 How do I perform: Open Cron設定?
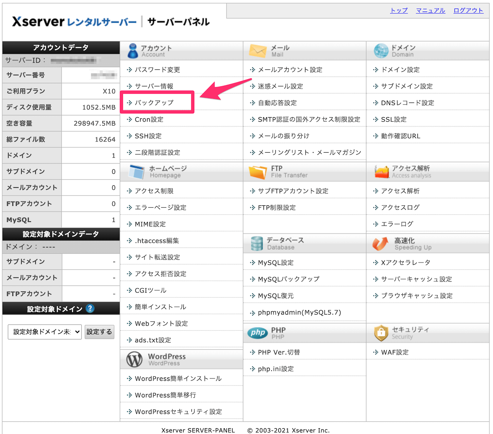[149, 119]
